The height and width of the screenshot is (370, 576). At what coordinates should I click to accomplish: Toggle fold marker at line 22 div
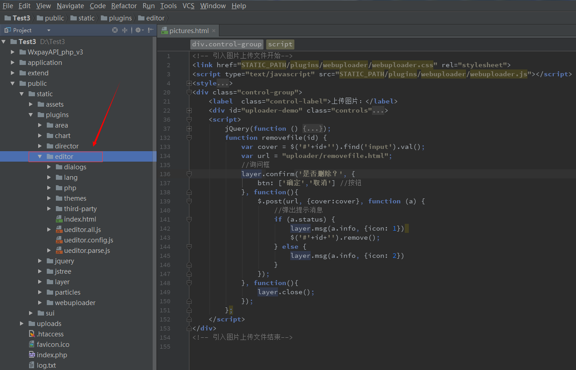click(x=189, y=110)
